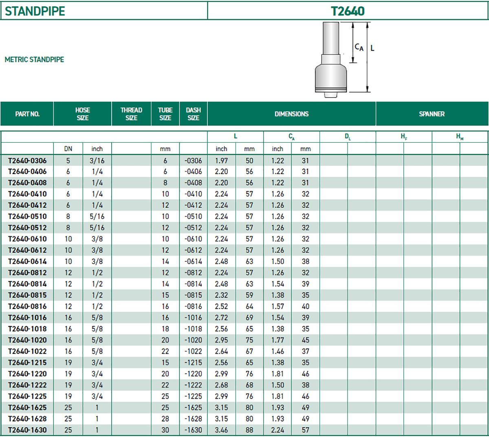Click dash size -1020
489x437 pixels.
(193, 340)
